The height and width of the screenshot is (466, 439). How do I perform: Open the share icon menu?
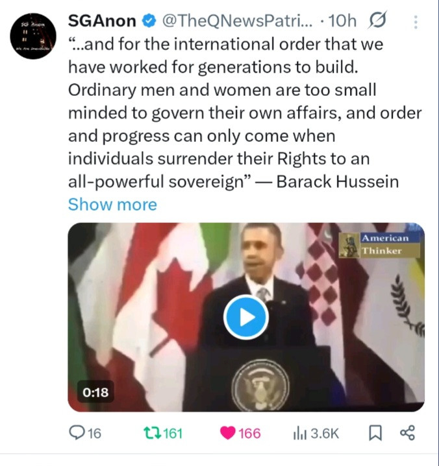pyautogui.click(x=407, y=433)
